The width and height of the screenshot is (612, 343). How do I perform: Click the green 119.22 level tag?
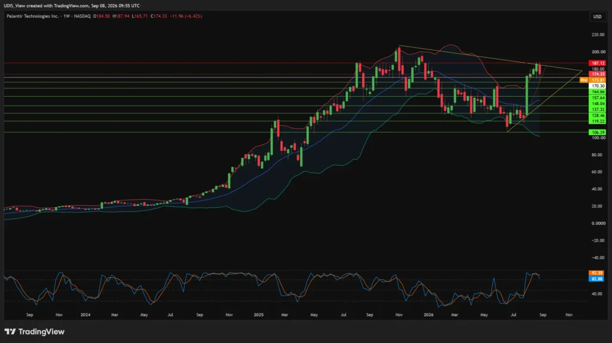click(597, 121)
